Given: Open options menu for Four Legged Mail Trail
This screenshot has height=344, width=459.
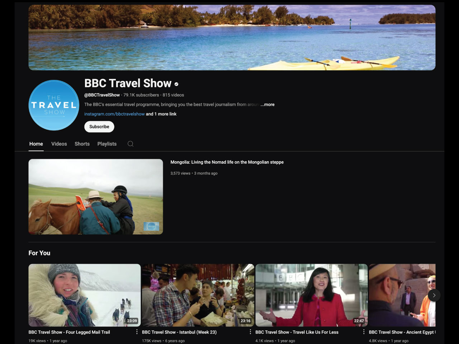Looking at the screenshot, I should pos(137,332).
